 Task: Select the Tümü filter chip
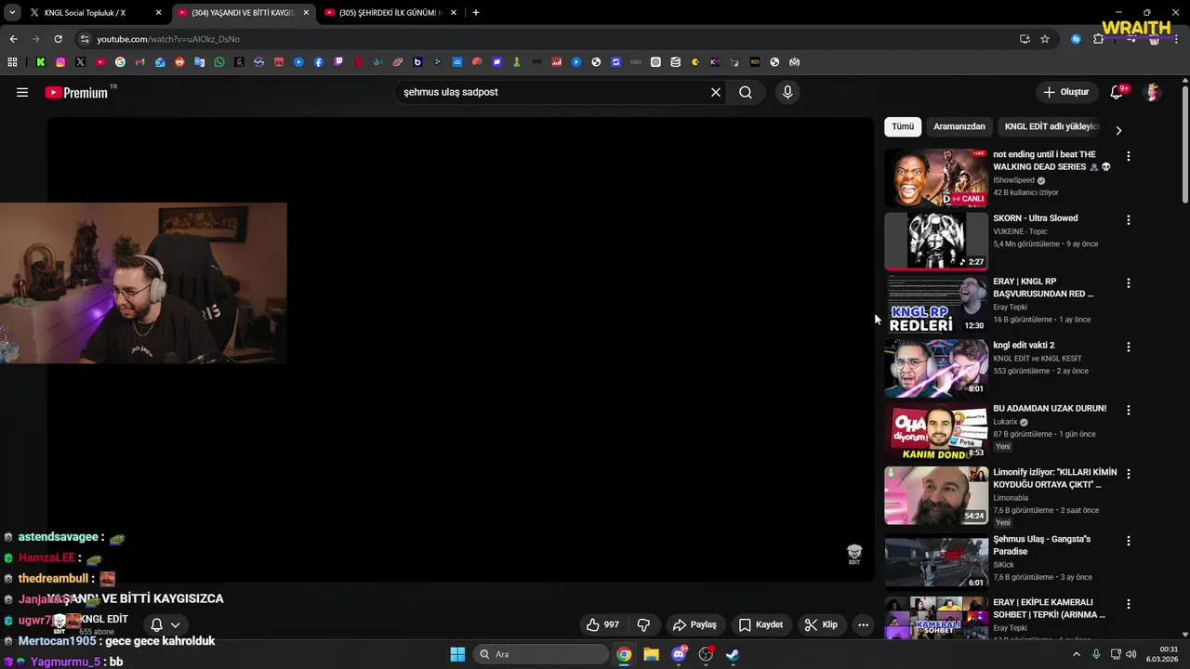[903, 126]
